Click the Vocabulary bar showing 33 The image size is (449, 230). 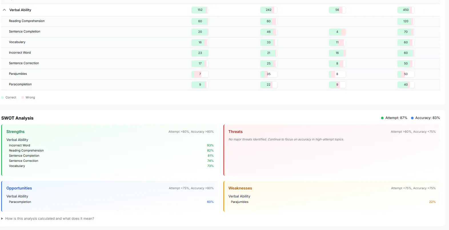tap(268, 43)
